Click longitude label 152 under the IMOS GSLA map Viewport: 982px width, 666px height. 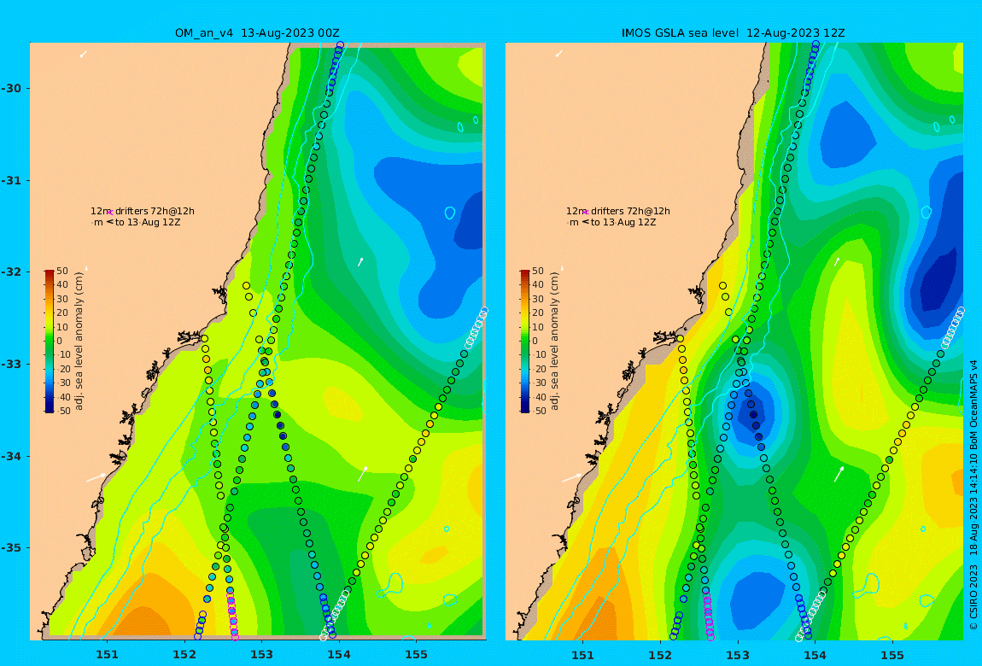pyautogui.click(x=660, y=655)
